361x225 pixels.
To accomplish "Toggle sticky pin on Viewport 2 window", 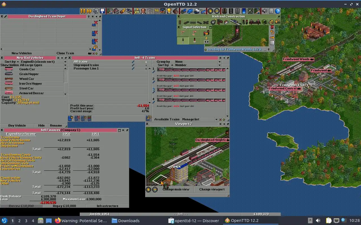I will 228,124.
